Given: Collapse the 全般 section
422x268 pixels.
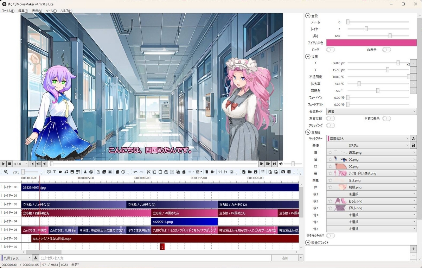Looking at the screenshot, I should point(308,16).
